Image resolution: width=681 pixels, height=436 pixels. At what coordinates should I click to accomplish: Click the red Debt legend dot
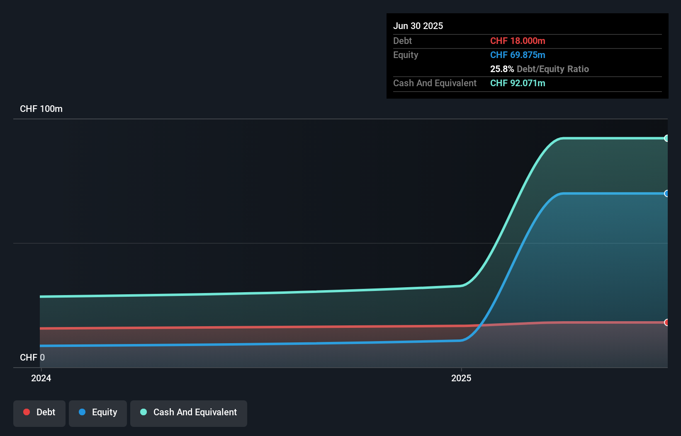[27, 412]
